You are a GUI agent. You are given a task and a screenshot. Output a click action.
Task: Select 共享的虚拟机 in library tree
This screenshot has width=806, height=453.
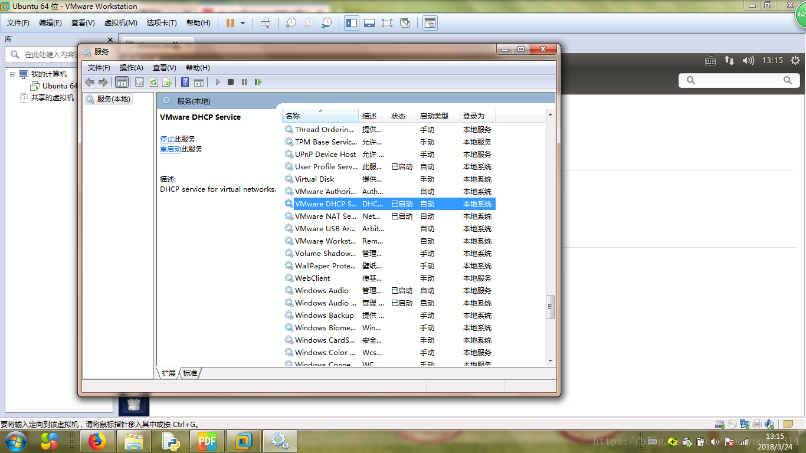click(47, 98)
